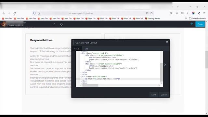Save the custom post layout

pyautogui.click(x=154, y=95)
